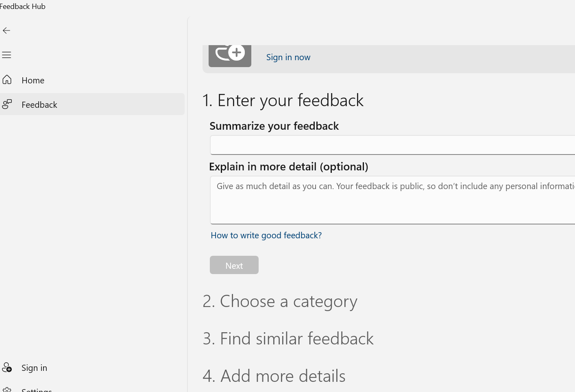The height and width of the screenshot is (392, 575).
Task: Click the back arrow icon
Action: click(x=7, y=30)
